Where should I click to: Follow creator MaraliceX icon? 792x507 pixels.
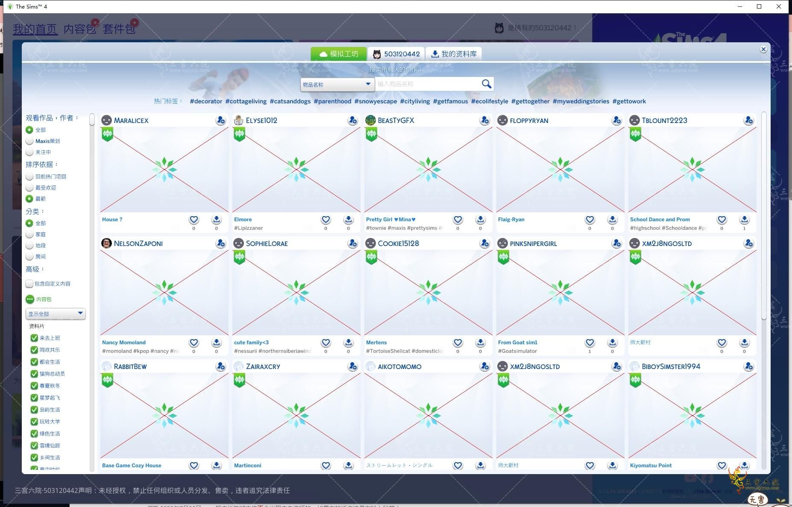click(220, 120)
